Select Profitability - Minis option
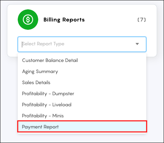 [82, 116]
